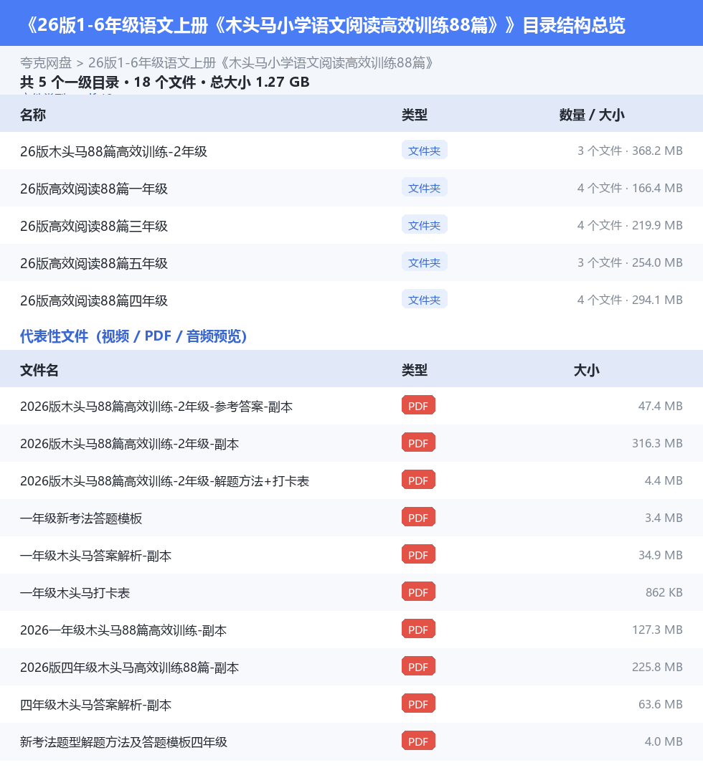
Task: Click the 大小 column header
Action: 587,370
